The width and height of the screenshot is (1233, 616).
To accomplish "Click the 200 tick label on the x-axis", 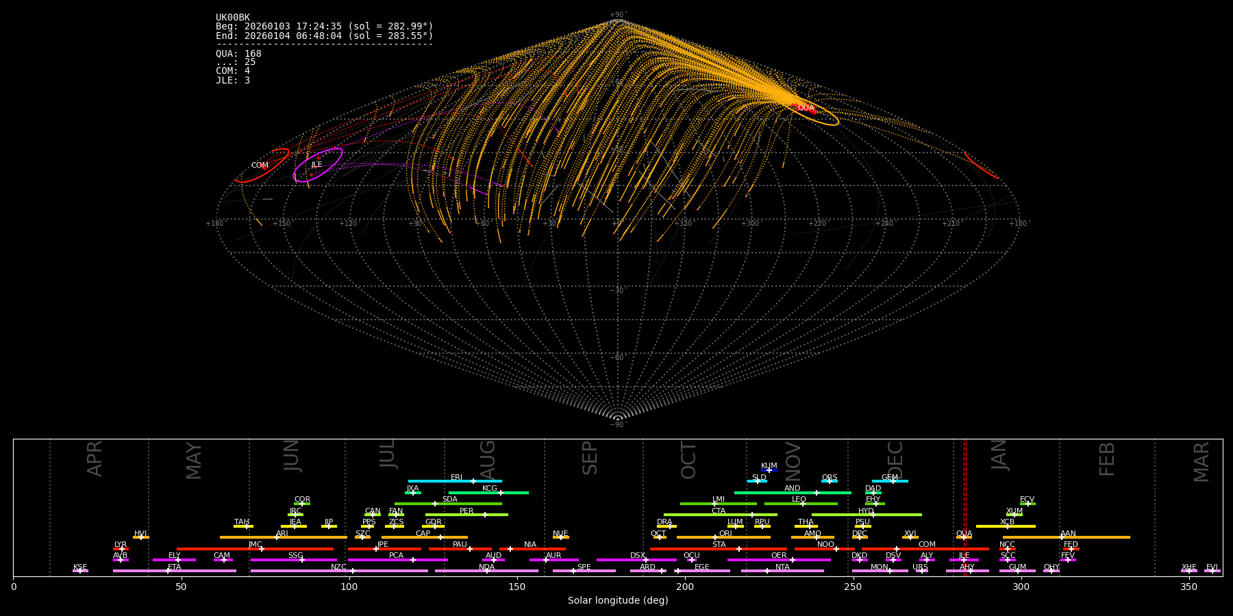I will tap(685, 587).
